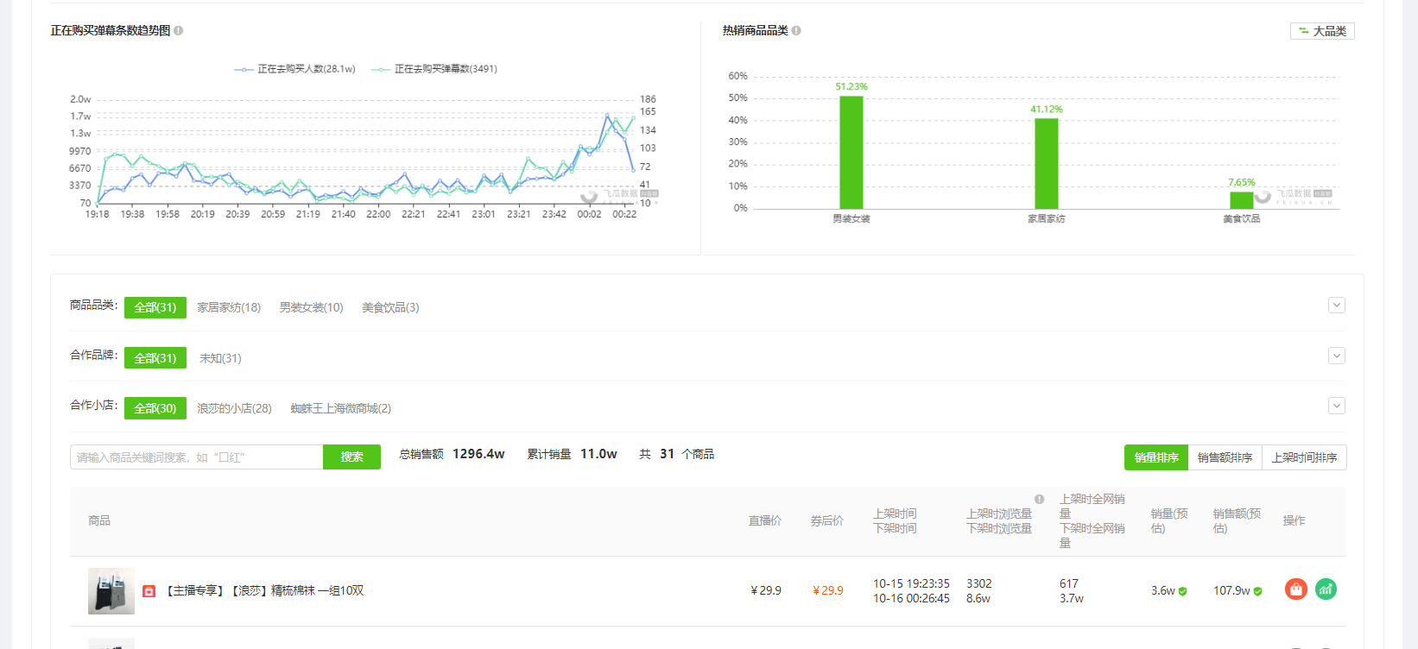
Task: Click the green verified badge next to 107.9w
Action: click(1258, 591)
